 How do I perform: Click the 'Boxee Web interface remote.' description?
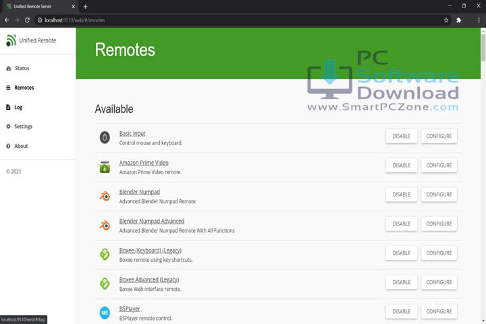151,289
